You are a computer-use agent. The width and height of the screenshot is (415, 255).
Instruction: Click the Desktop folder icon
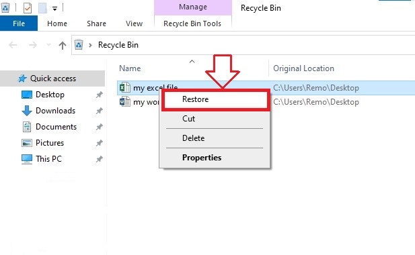click(x=27, y=95)
